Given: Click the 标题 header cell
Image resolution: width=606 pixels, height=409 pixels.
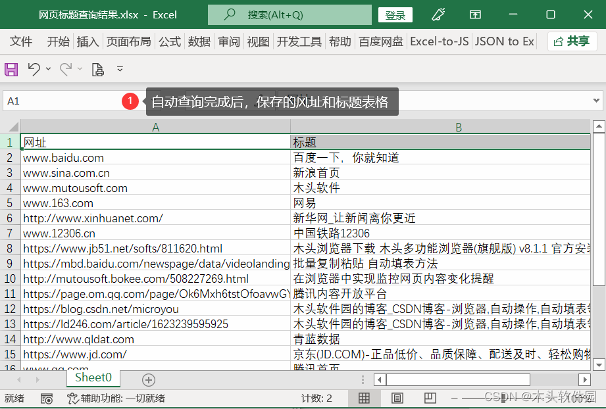Looking at the screenshot, I should coord(440,142).
